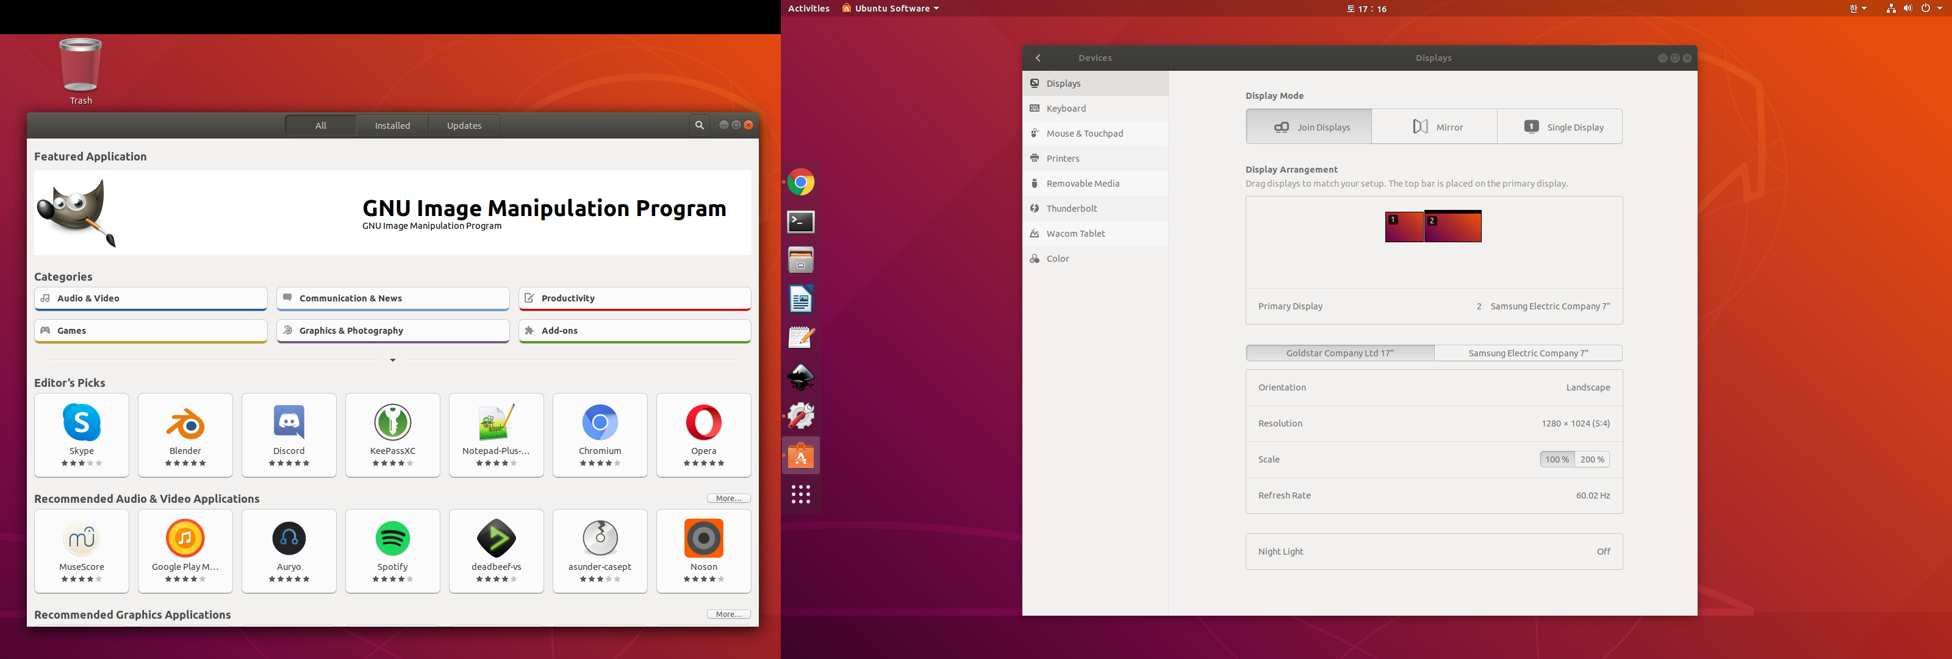The width and height of the screenshot is (1952, 659).
Task: Go back with the Devices back arrow
Action: 1038,57
